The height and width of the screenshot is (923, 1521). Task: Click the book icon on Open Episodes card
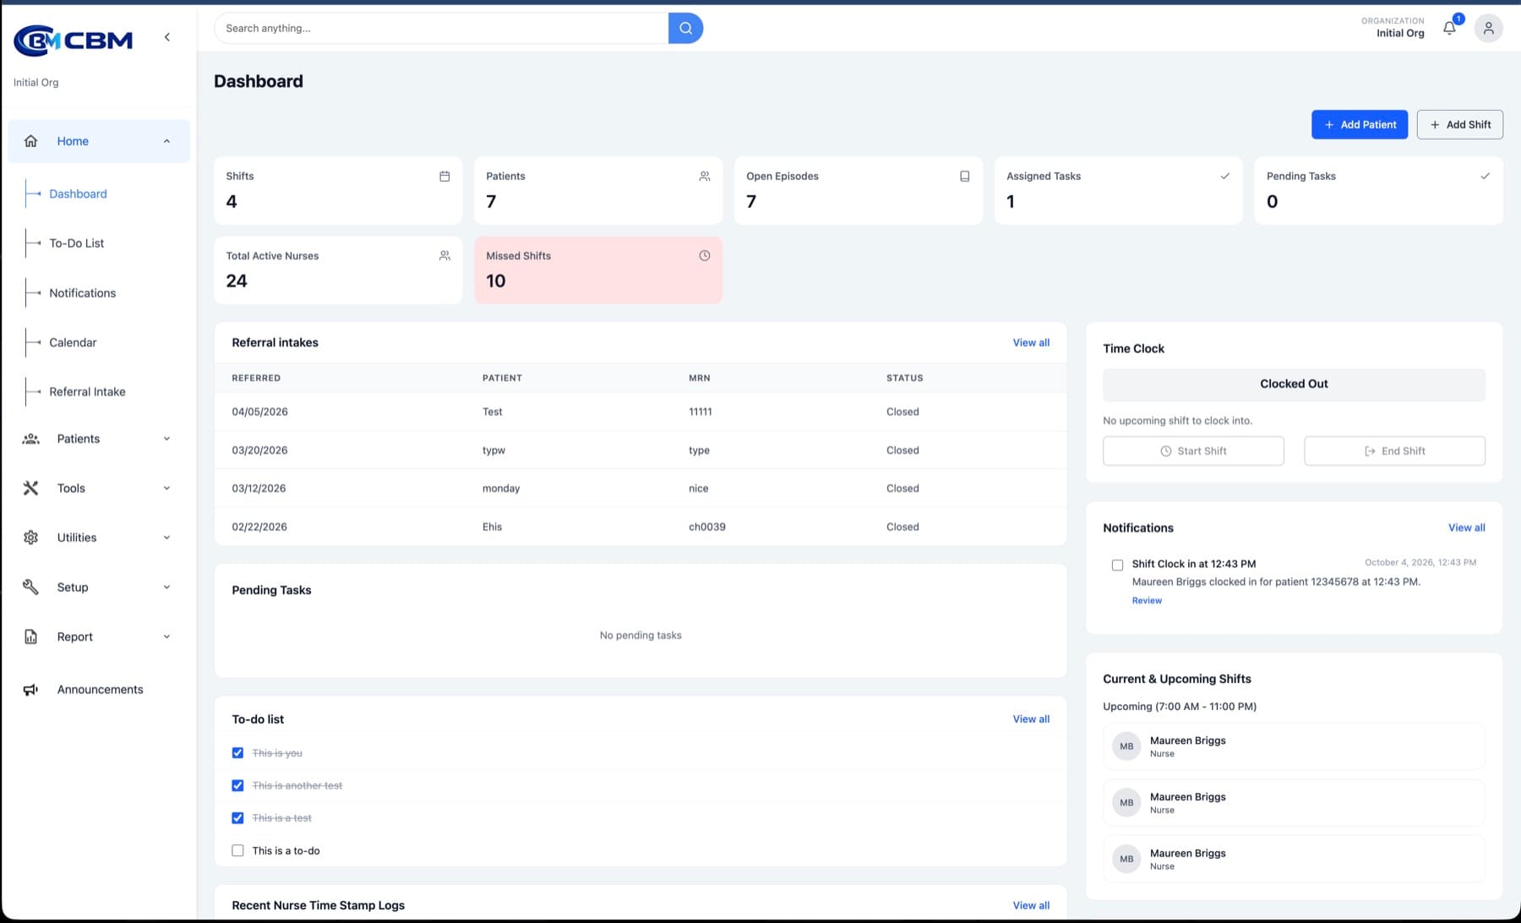point(964,176)
